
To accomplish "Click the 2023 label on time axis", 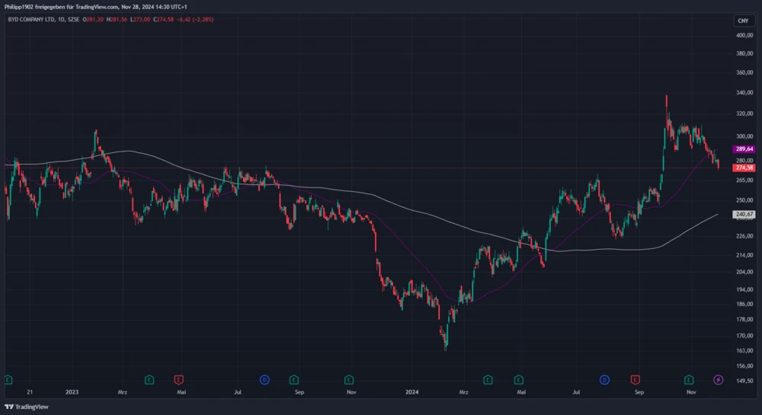I will [72, 393].
